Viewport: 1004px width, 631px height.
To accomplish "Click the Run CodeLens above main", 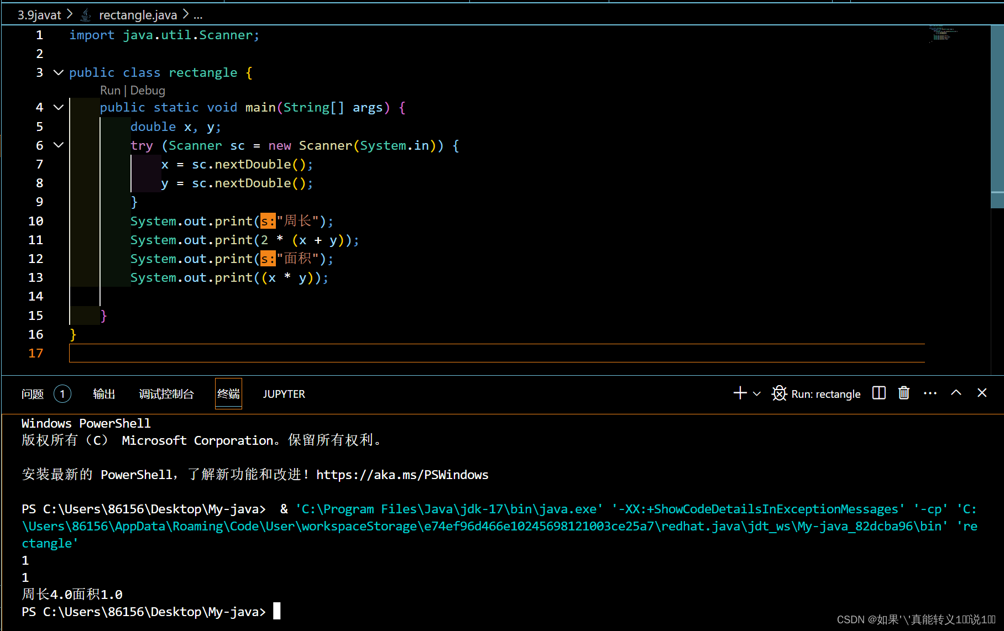I will click(x=110, y=90).
